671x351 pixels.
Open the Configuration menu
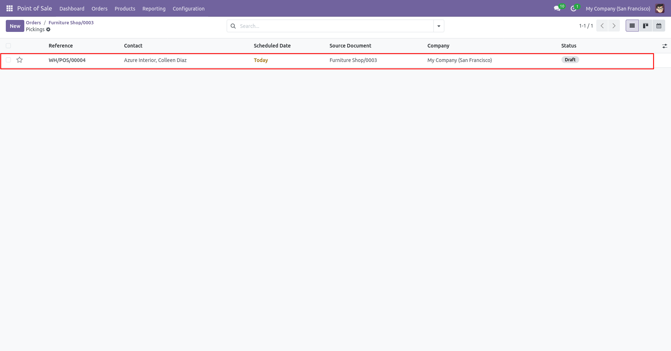[189, 8]
